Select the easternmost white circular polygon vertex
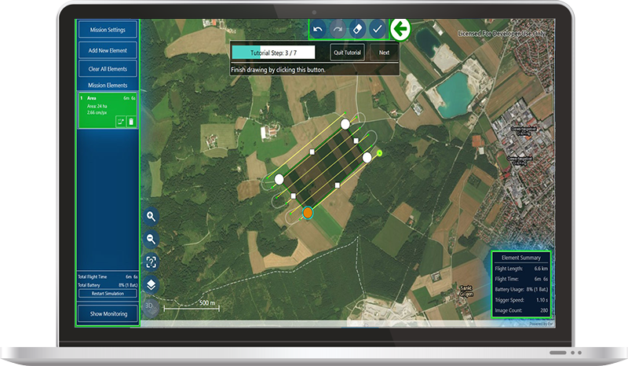Screen dimensions: 628x366 click(367, 158)
